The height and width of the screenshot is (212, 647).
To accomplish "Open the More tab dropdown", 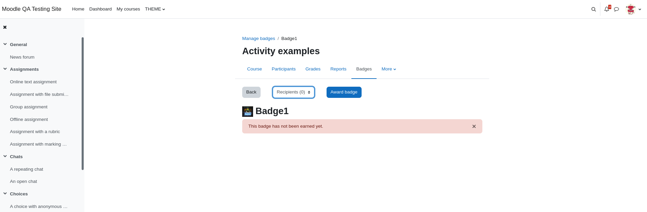I will point(389,69).
